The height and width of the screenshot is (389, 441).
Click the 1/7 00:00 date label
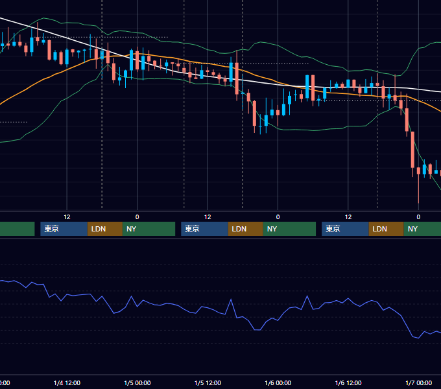tap(418, 383)
